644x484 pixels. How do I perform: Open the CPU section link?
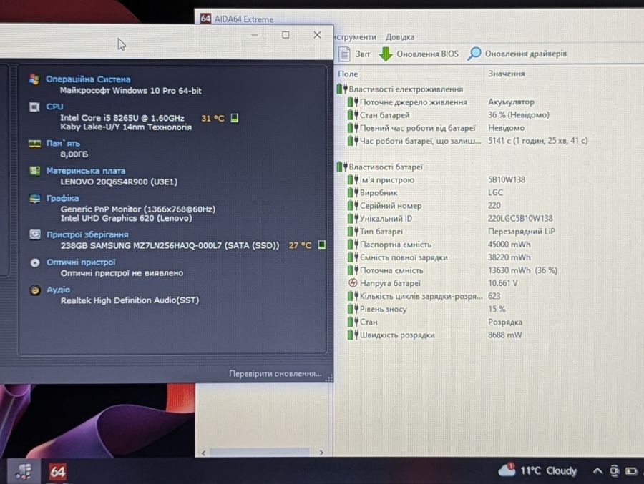54,107
